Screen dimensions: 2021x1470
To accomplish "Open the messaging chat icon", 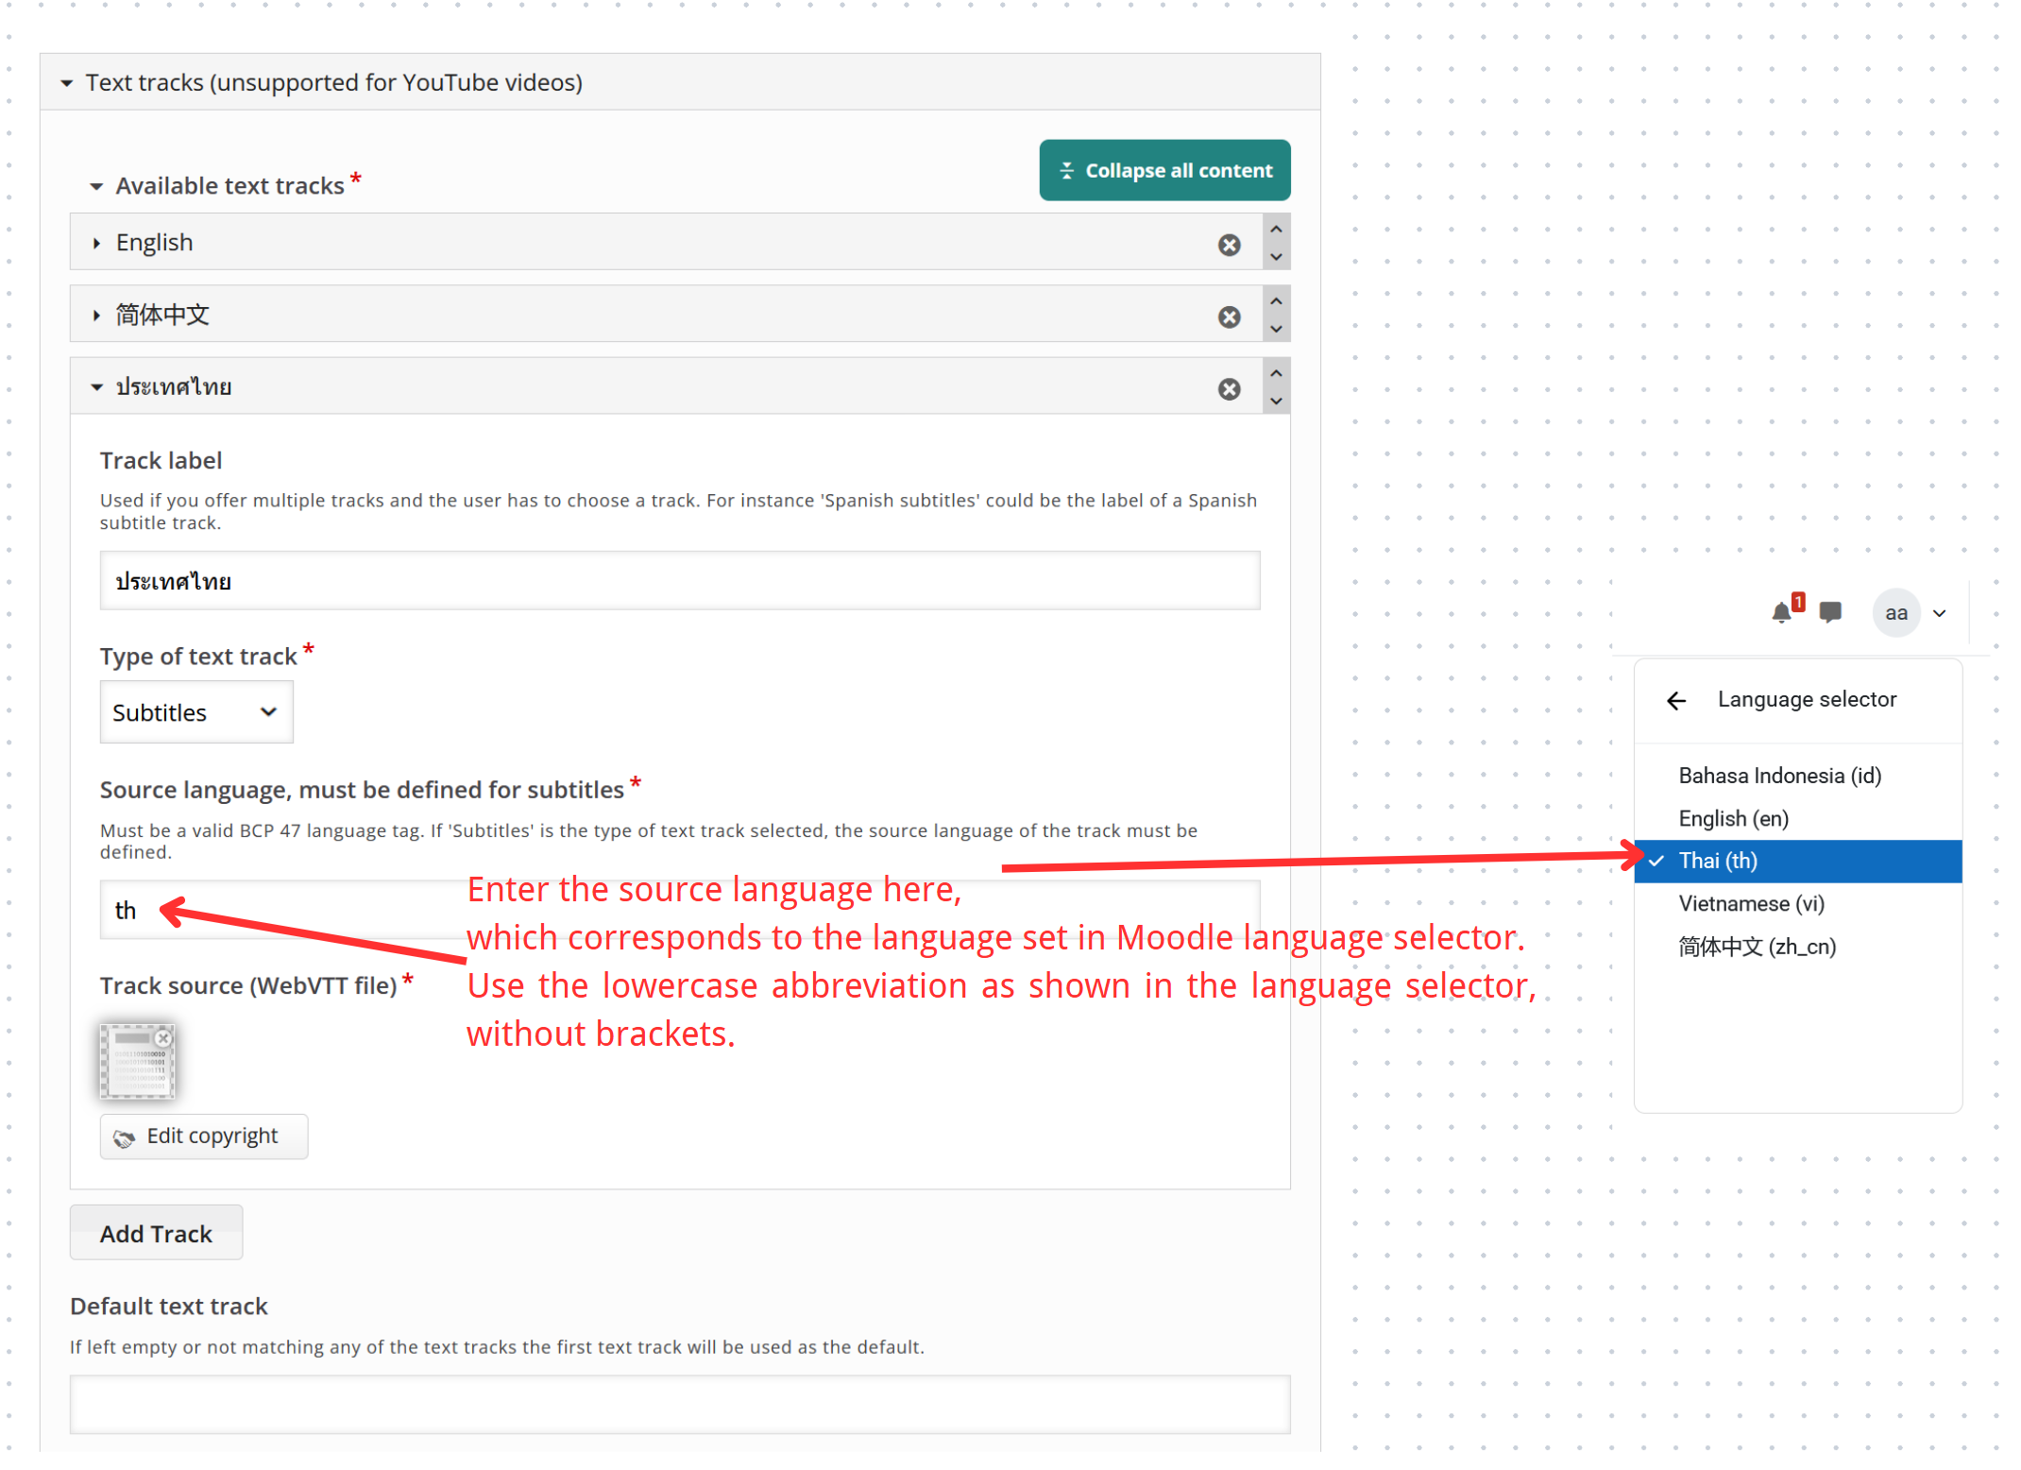I will (1830, 613).
